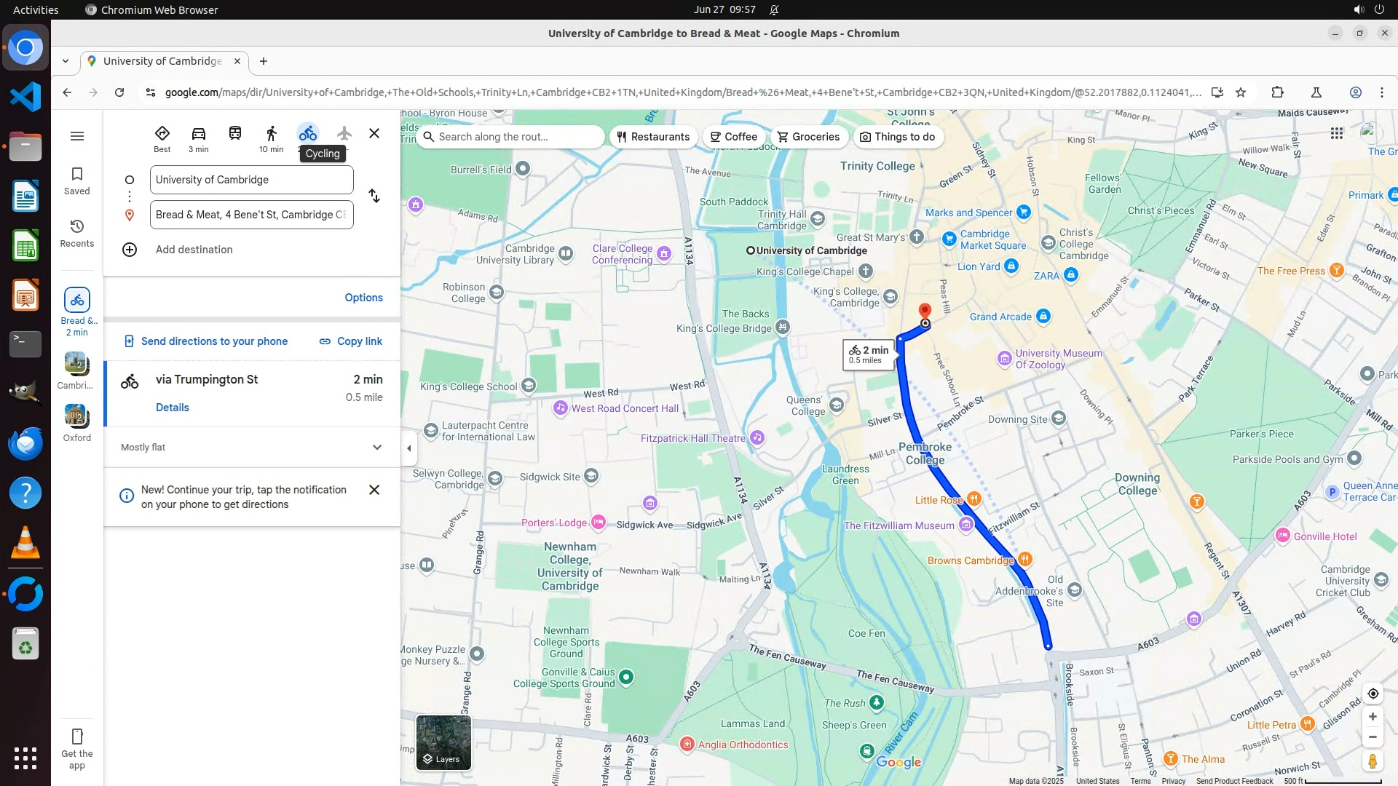Zoom in on the map
Viewport: 1398px width, 786px height.
click(x=1373, y=717)
